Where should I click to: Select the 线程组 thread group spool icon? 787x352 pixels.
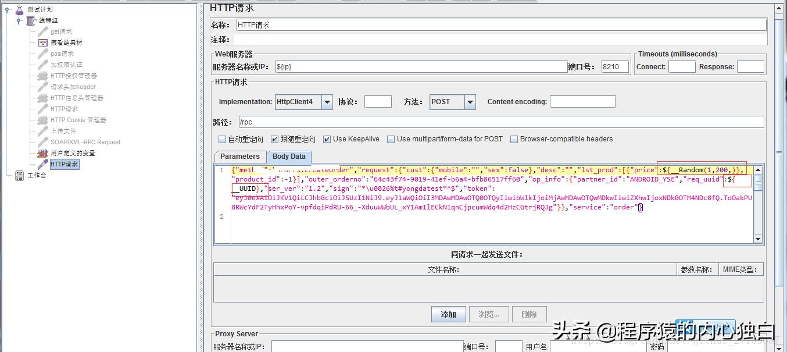31,20
